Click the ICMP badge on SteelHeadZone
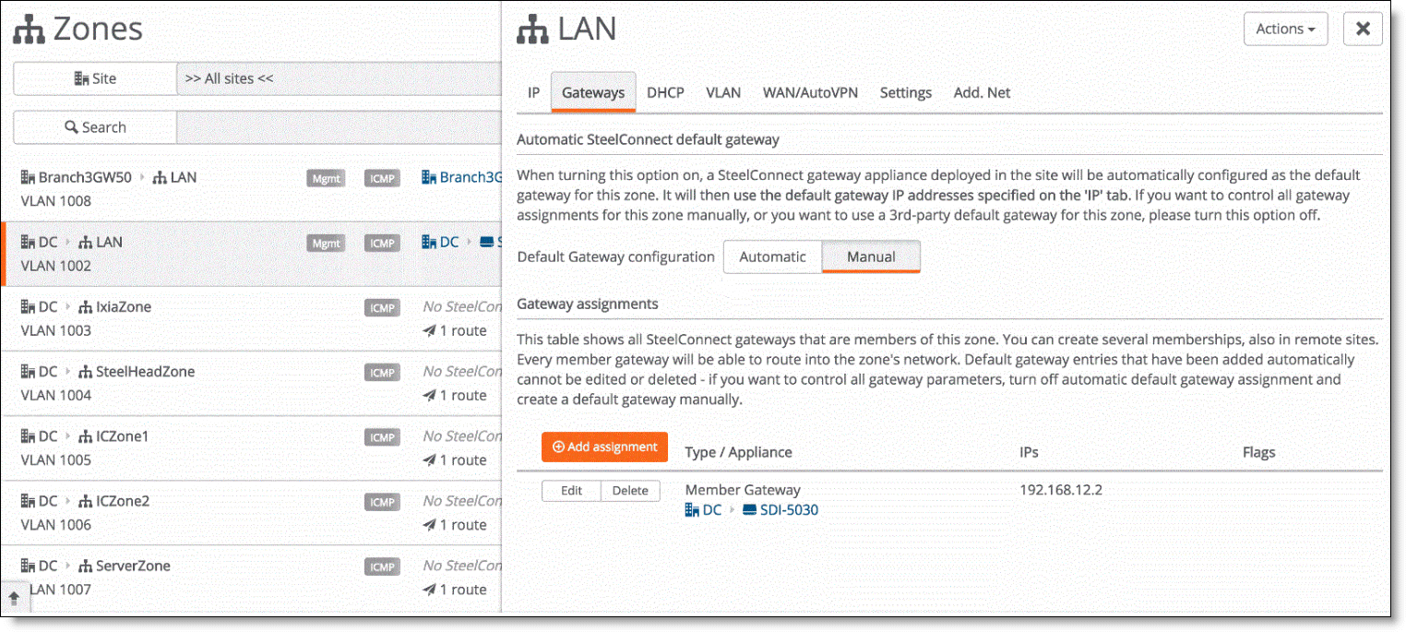Screen dimensions: 1406x632 coord(383,372)
